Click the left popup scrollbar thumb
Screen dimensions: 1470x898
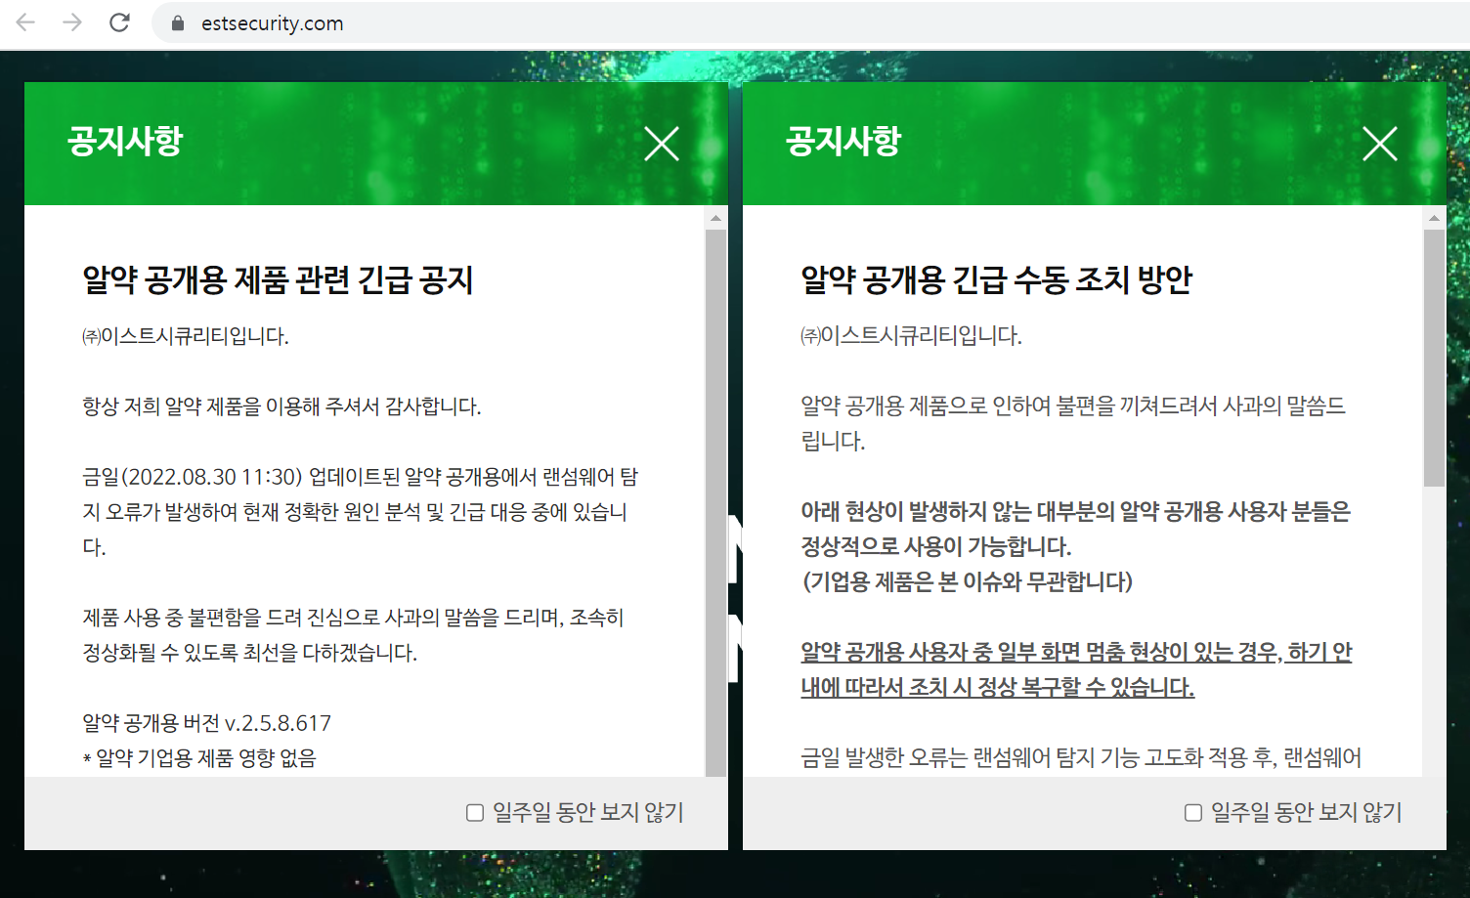(715, 502)
